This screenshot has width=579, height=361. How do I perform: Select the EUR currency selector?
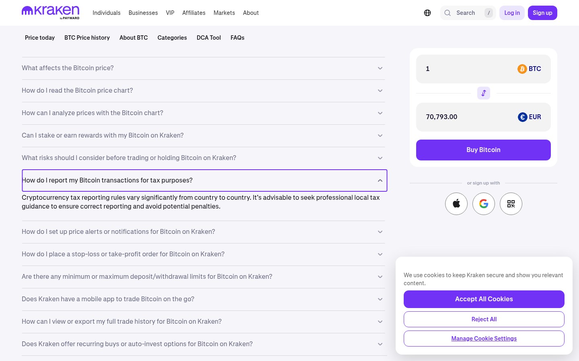[530, 117]
